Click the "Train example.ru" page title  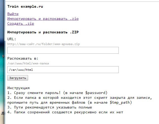click(25, 7)
